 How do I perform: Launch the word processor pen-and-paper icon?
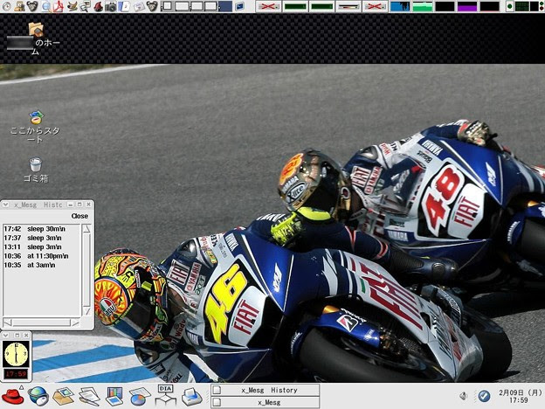click(x=88, y=396)
